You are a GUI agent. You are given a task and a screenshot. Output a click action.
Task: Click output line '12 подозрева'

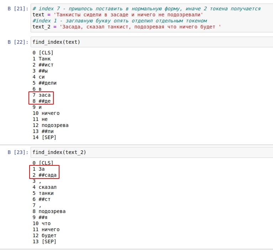point(51,126)
